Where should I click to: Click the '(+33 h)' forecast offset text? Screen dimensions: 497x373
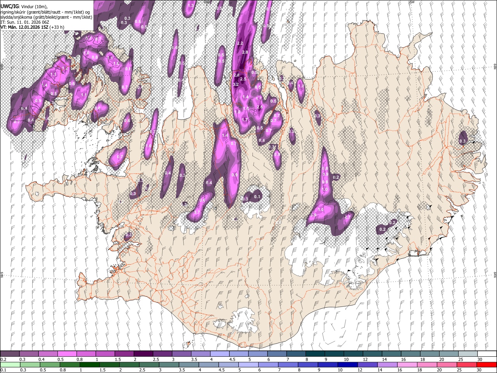click(x=57, y=27)
